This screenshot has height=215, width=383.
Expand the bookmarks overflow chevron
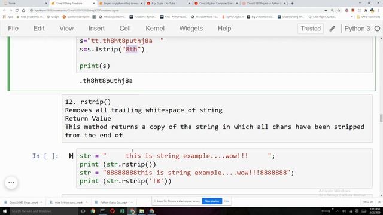click(352, 17)
